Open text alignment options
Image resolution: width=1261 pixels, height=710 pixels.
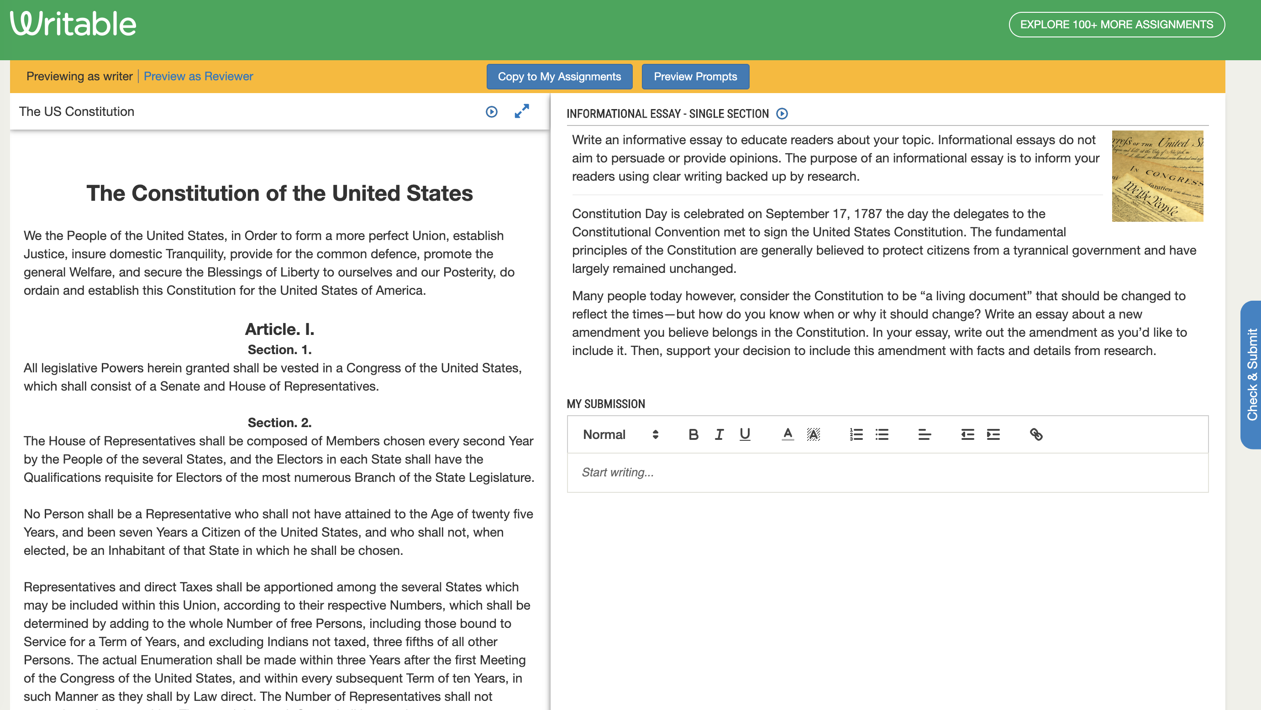point(925,434)
